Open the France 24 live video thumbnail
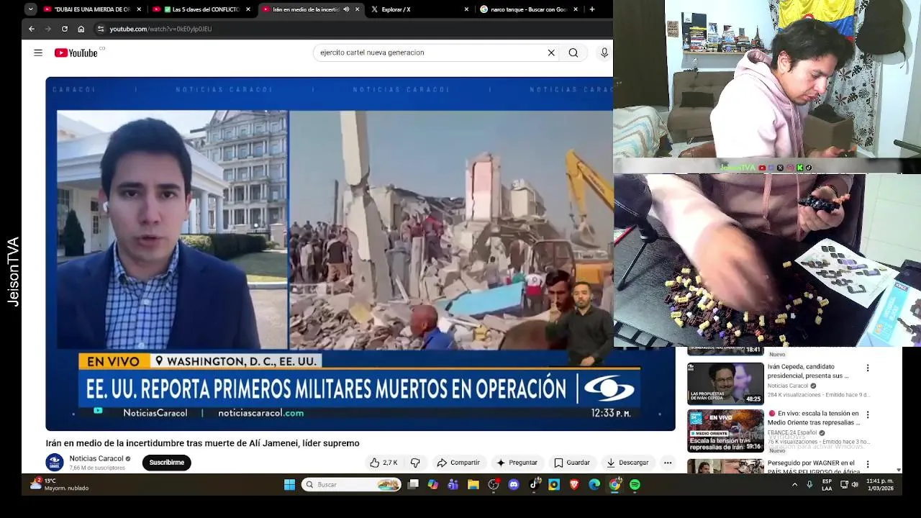921x518 pixels. 725,430
